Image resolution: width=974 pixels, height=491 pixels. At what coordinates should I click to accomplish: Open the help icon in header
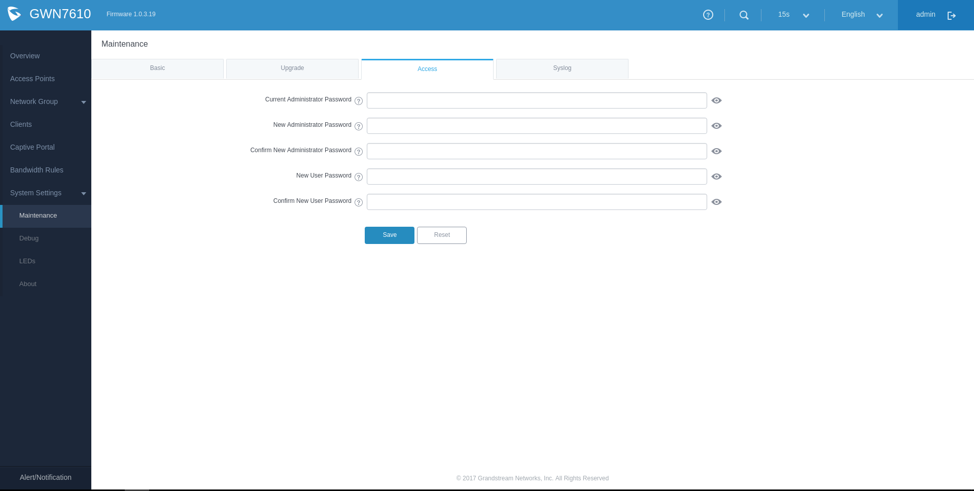tap(708, 15)
